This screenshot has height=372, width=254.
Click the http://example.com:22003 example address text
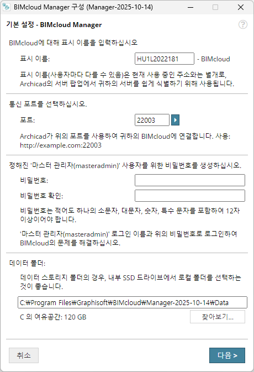[61, 145]
